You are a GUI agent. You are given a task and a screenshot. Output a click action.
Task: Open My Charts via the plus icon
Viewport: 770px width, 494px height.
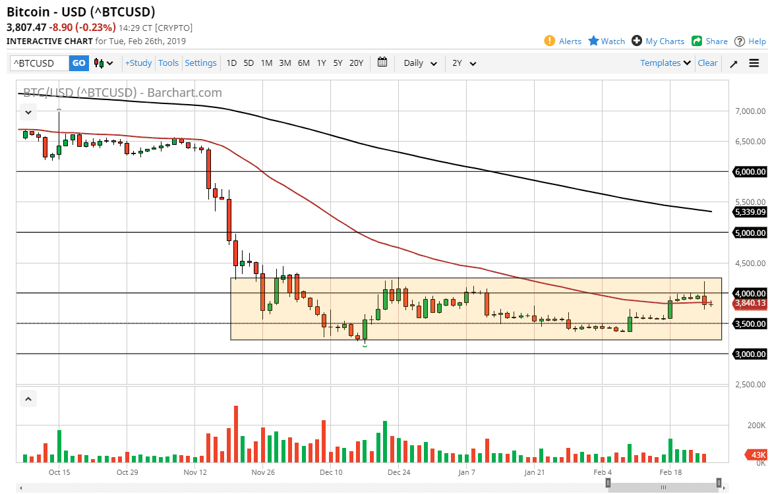pos(636,41)
